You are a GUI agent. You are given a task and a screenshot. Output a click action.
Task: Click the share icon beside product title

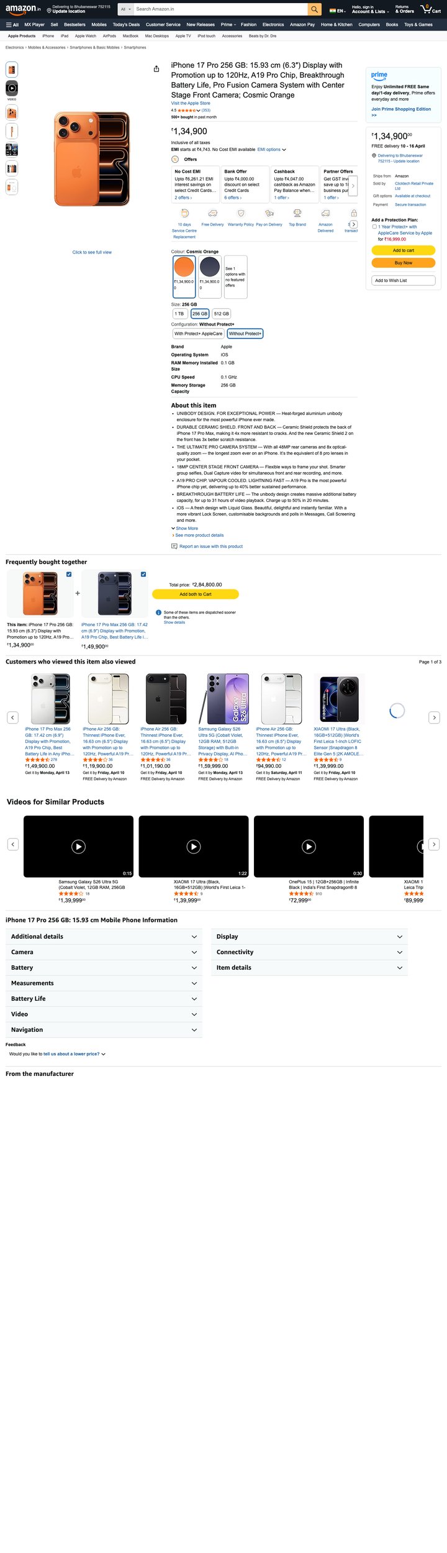[x=156, y=69]
